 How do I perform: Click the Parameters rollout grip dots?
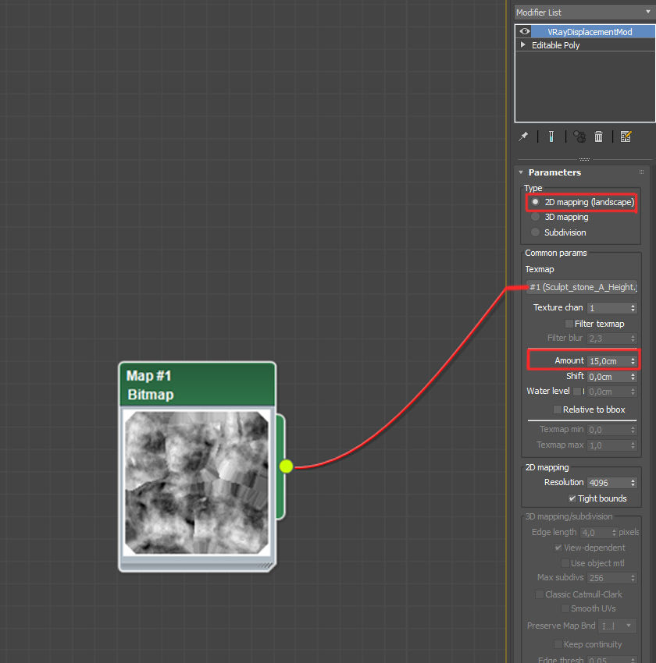coord(641,172)
